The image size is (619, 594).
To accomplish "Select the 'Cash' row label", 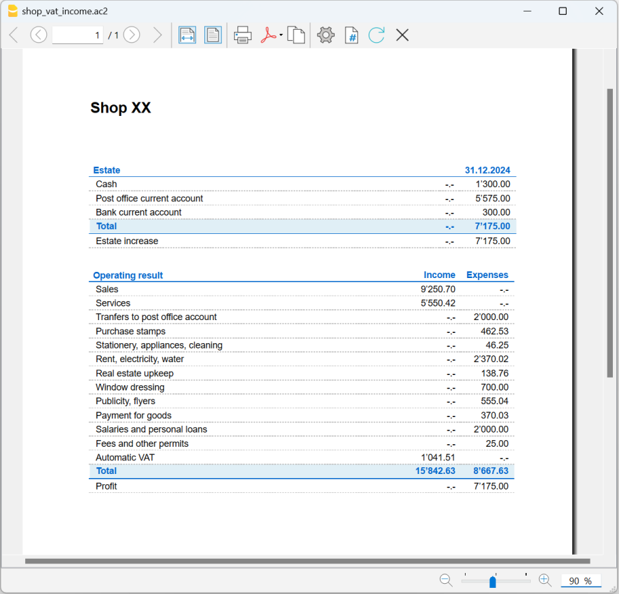I will [x=106, y=184].
